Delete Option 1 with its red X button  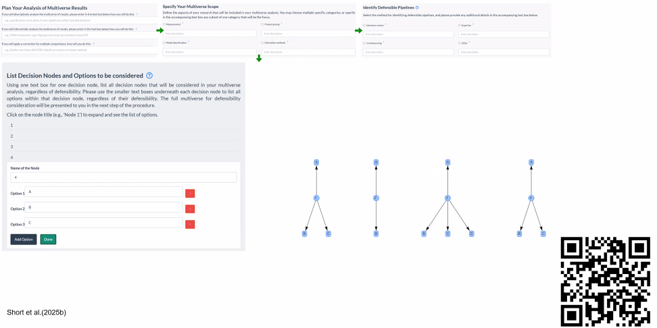(x=190, y=193)
